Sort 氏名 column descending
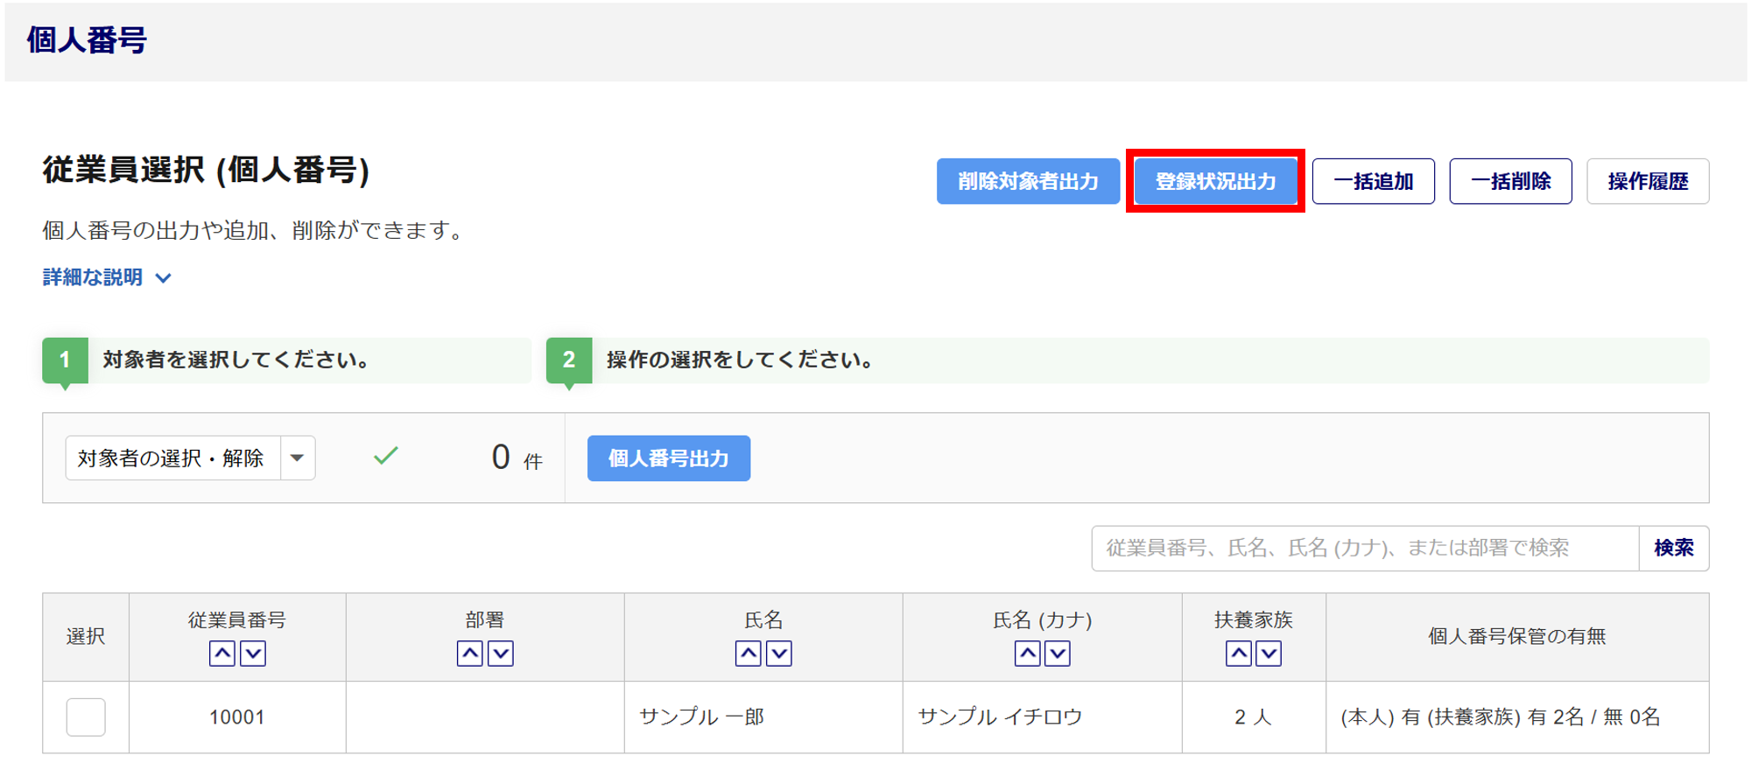The width and height of the screenshot is (1751, 770). click(x=779, y=654)
